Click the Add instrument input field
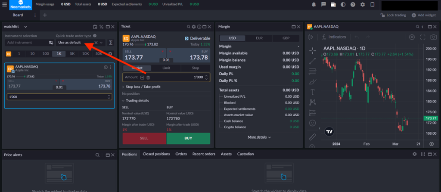 click(26, 43)
